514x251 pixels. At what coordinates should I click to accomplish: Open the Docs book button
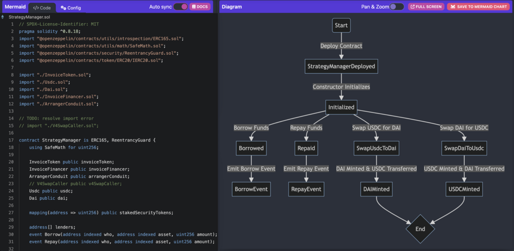click(200, 7)
